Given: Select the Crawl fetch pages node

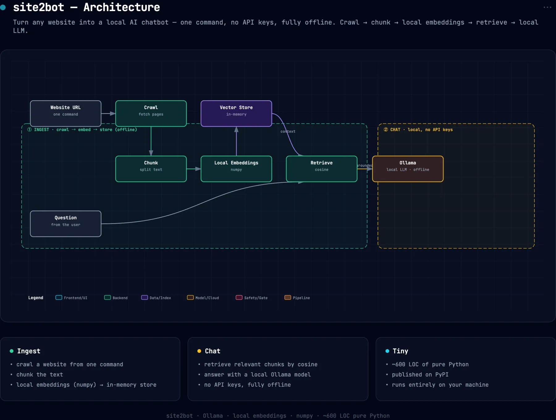Looking at the screenshot, I should (151, 114).
